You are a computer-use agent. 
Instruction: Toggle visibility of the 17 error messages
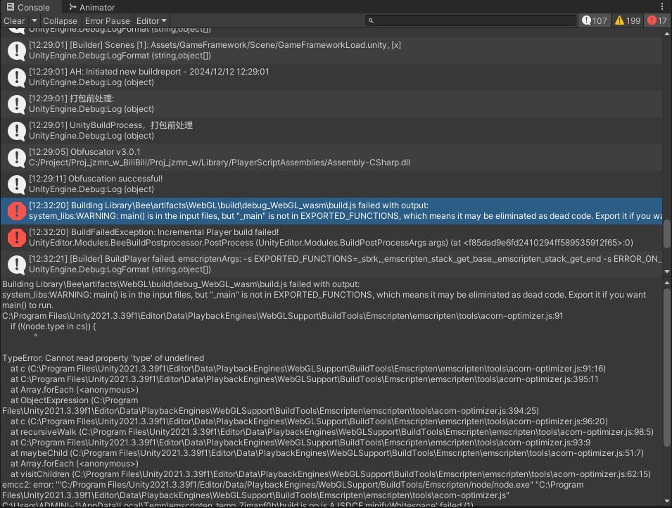[x=657, y=20]
